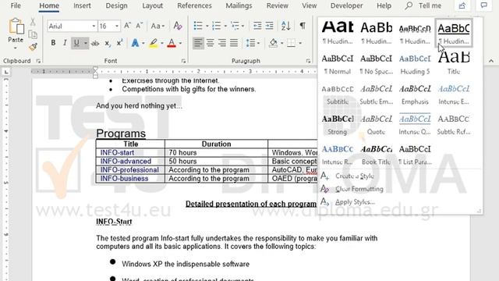The height and width of the screenshot is (281, 499).
Task: Select the Format Painter brush
Action: (x=33, y=47)
